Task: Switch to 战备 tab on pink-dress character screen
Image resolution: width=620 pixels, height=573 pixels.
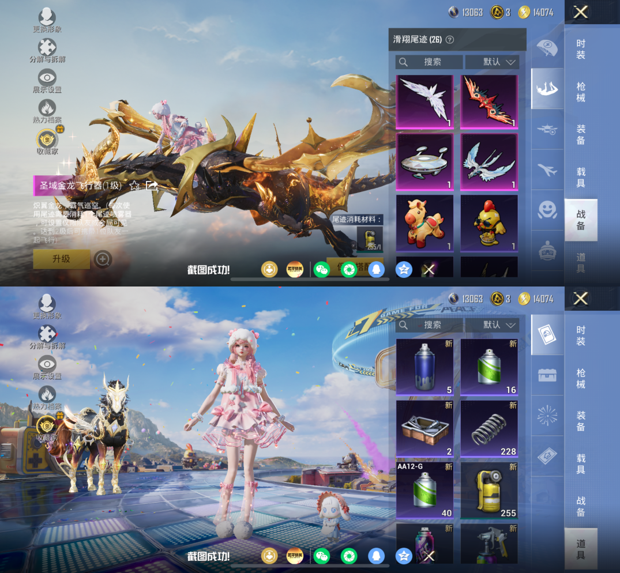Action: click(x=580, y=507)
